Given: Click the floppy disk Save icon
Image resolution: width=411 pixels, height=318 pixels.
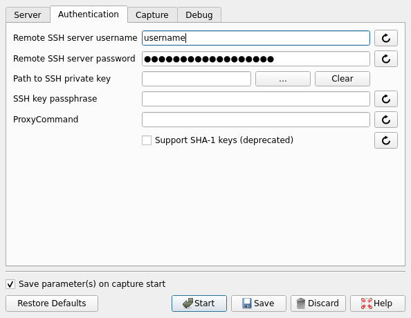Looking at the screenshot, I should [247, 303].
